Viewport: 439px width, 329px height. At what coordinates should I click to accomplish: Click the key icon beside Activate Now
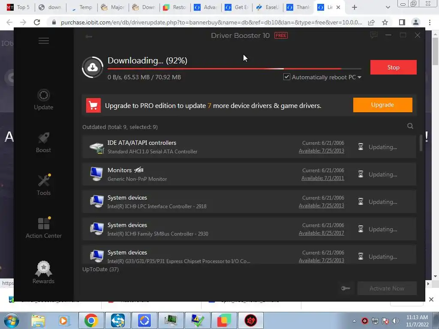346,288
